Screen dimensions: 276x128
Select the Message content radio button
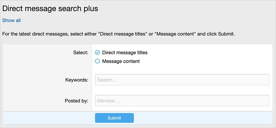coord(97,61)
